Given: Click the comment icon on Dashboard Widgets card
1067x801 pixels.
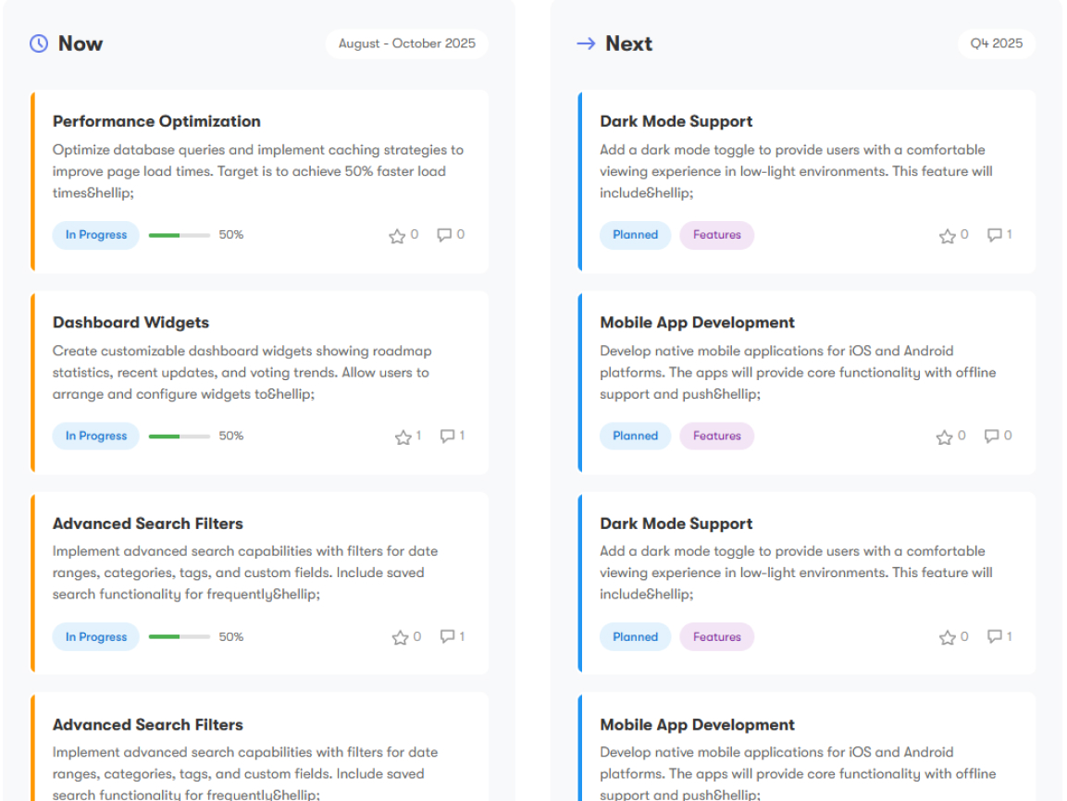Looking at the screenshot, I should tap(447, 436).
